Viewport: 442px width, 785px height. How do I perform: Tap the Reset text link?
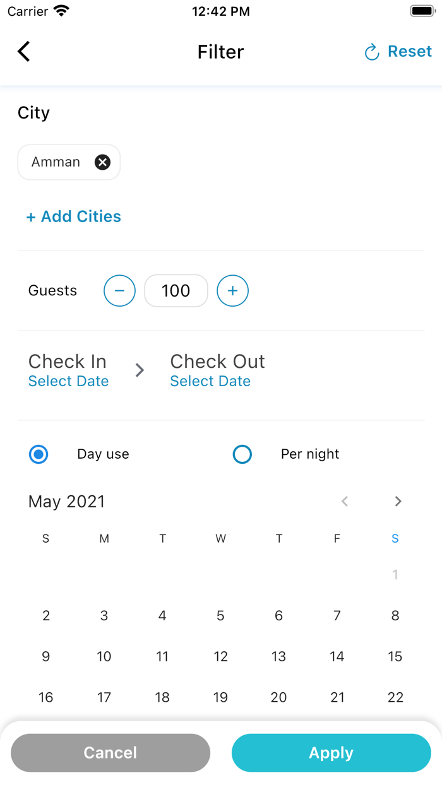click(410, 51)
